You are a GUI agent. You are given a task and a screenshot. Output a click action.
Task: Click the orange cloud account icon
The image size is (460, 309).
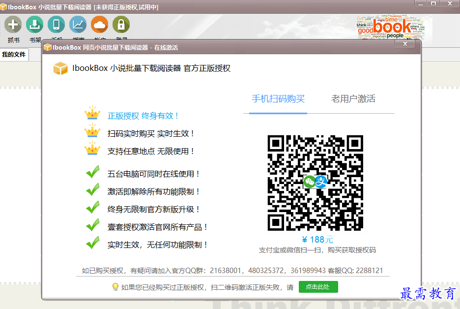[99, 25]
